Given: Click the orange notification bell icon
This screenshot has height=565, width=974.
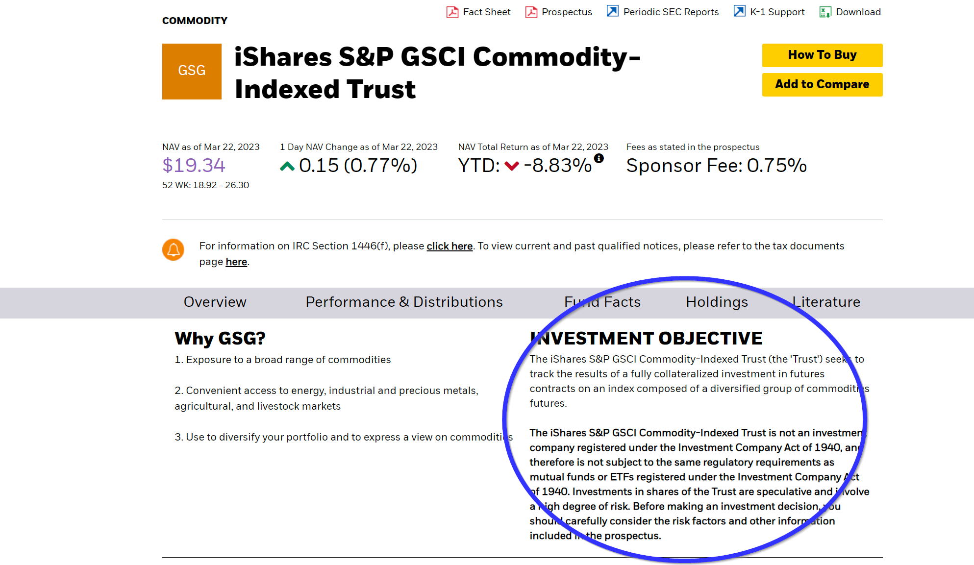Looking at the screenshot, I should click(173, 249).
